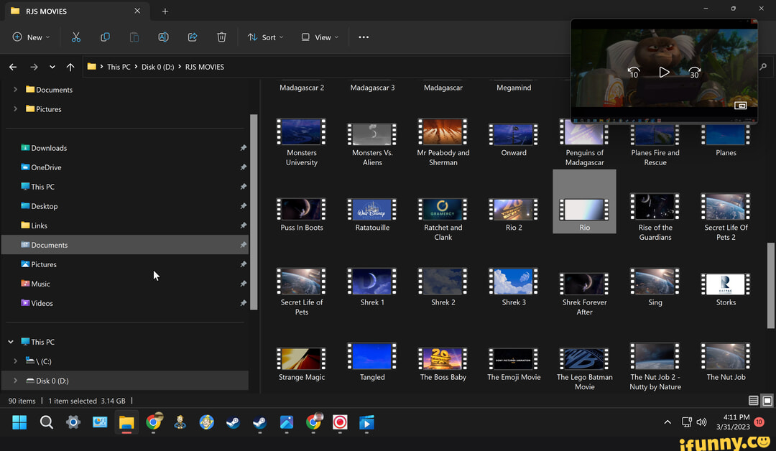Open Steam from the taskbar
This screenshot has width=776, height=451.
233,422
